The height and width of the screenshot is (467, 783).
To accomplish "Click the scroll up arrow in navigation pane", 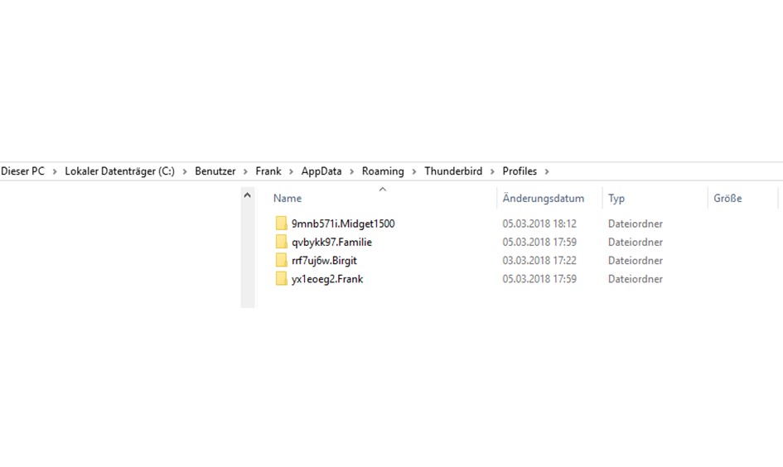I will 247,195.
